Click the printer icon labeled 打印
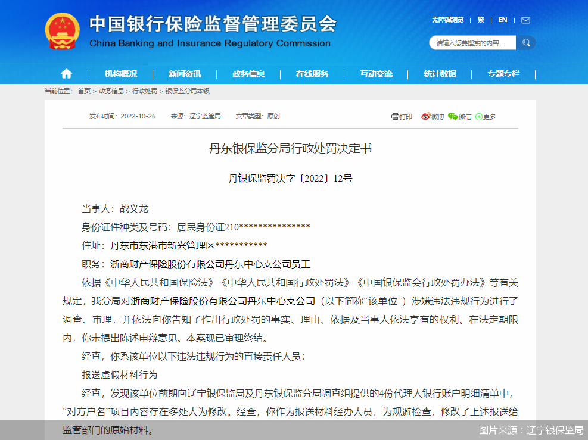 click(395, 117)
